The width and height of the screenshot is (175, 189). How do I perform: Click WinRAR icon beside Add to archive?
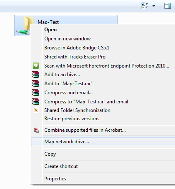coord(36,75)
